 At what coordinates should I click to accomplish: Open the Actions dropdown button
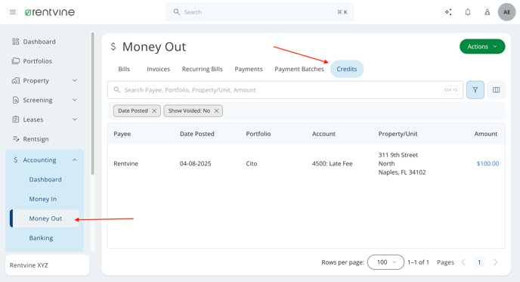tap(482, 47)
